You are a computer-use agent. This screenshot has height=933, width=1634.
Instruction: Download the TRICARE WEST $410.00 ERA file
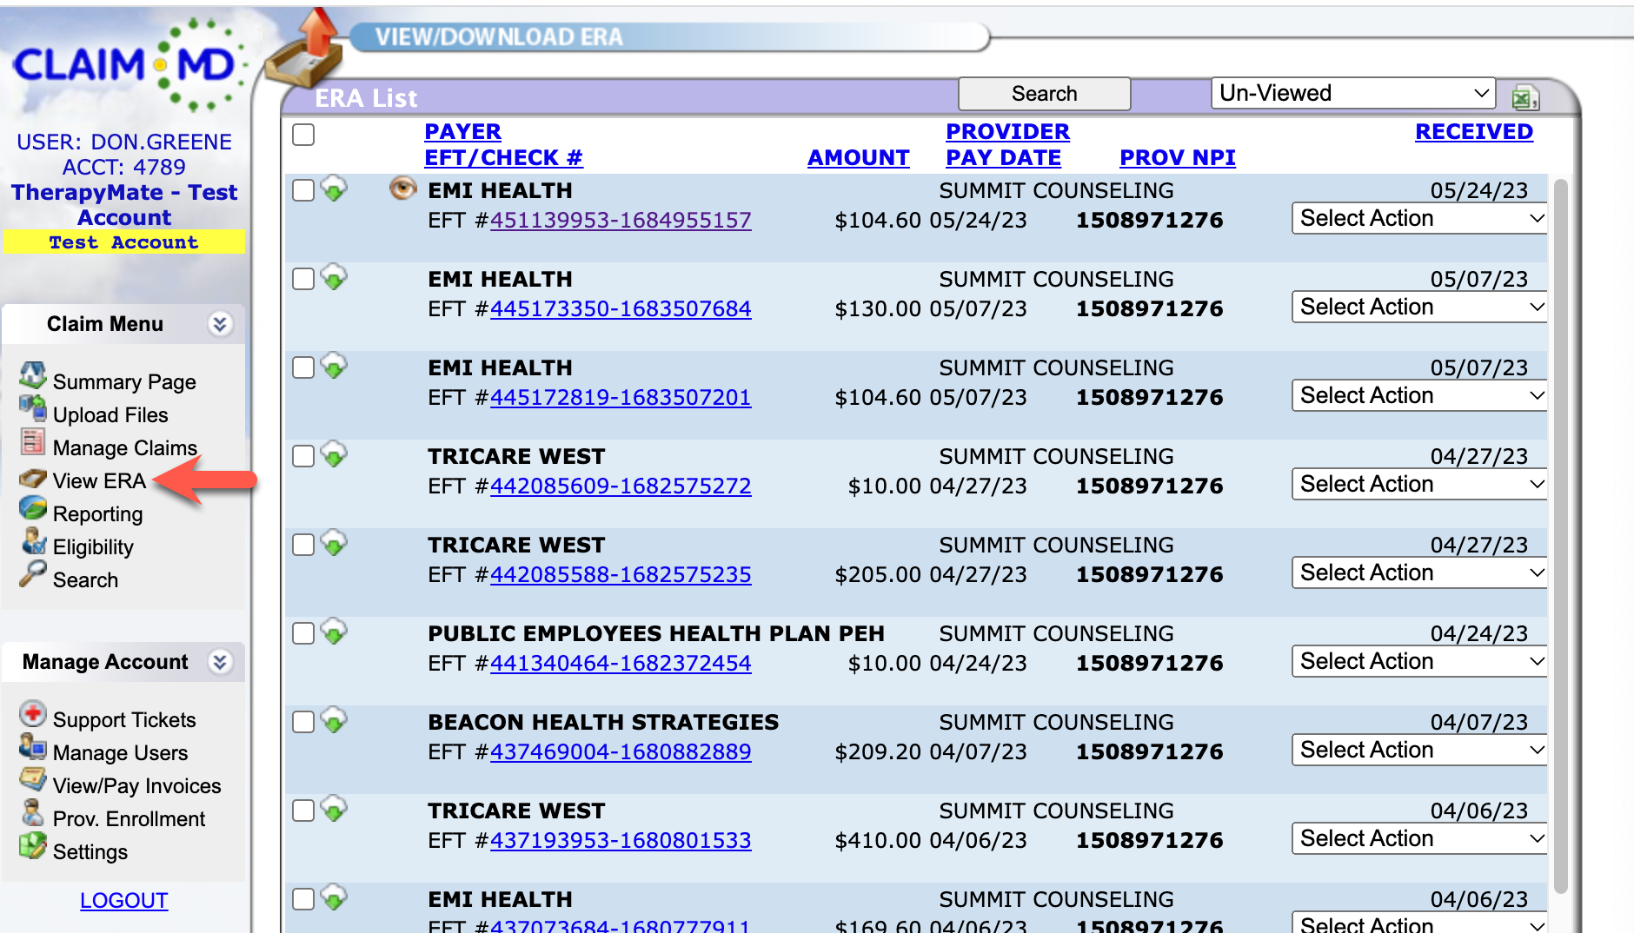tap(336, 809)
